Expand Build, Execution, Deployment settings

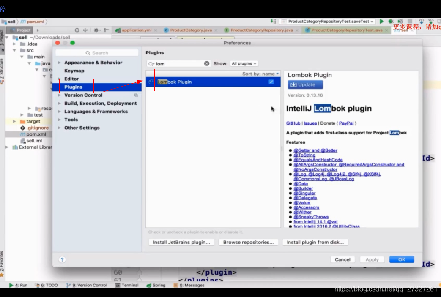click(59, 103)
